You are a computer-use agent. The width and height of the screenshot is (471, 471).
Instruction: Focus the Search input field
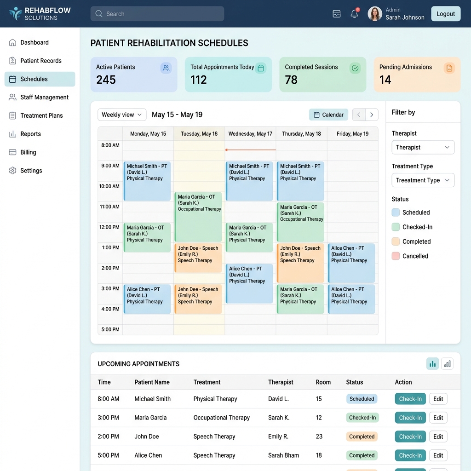(157, 14)
